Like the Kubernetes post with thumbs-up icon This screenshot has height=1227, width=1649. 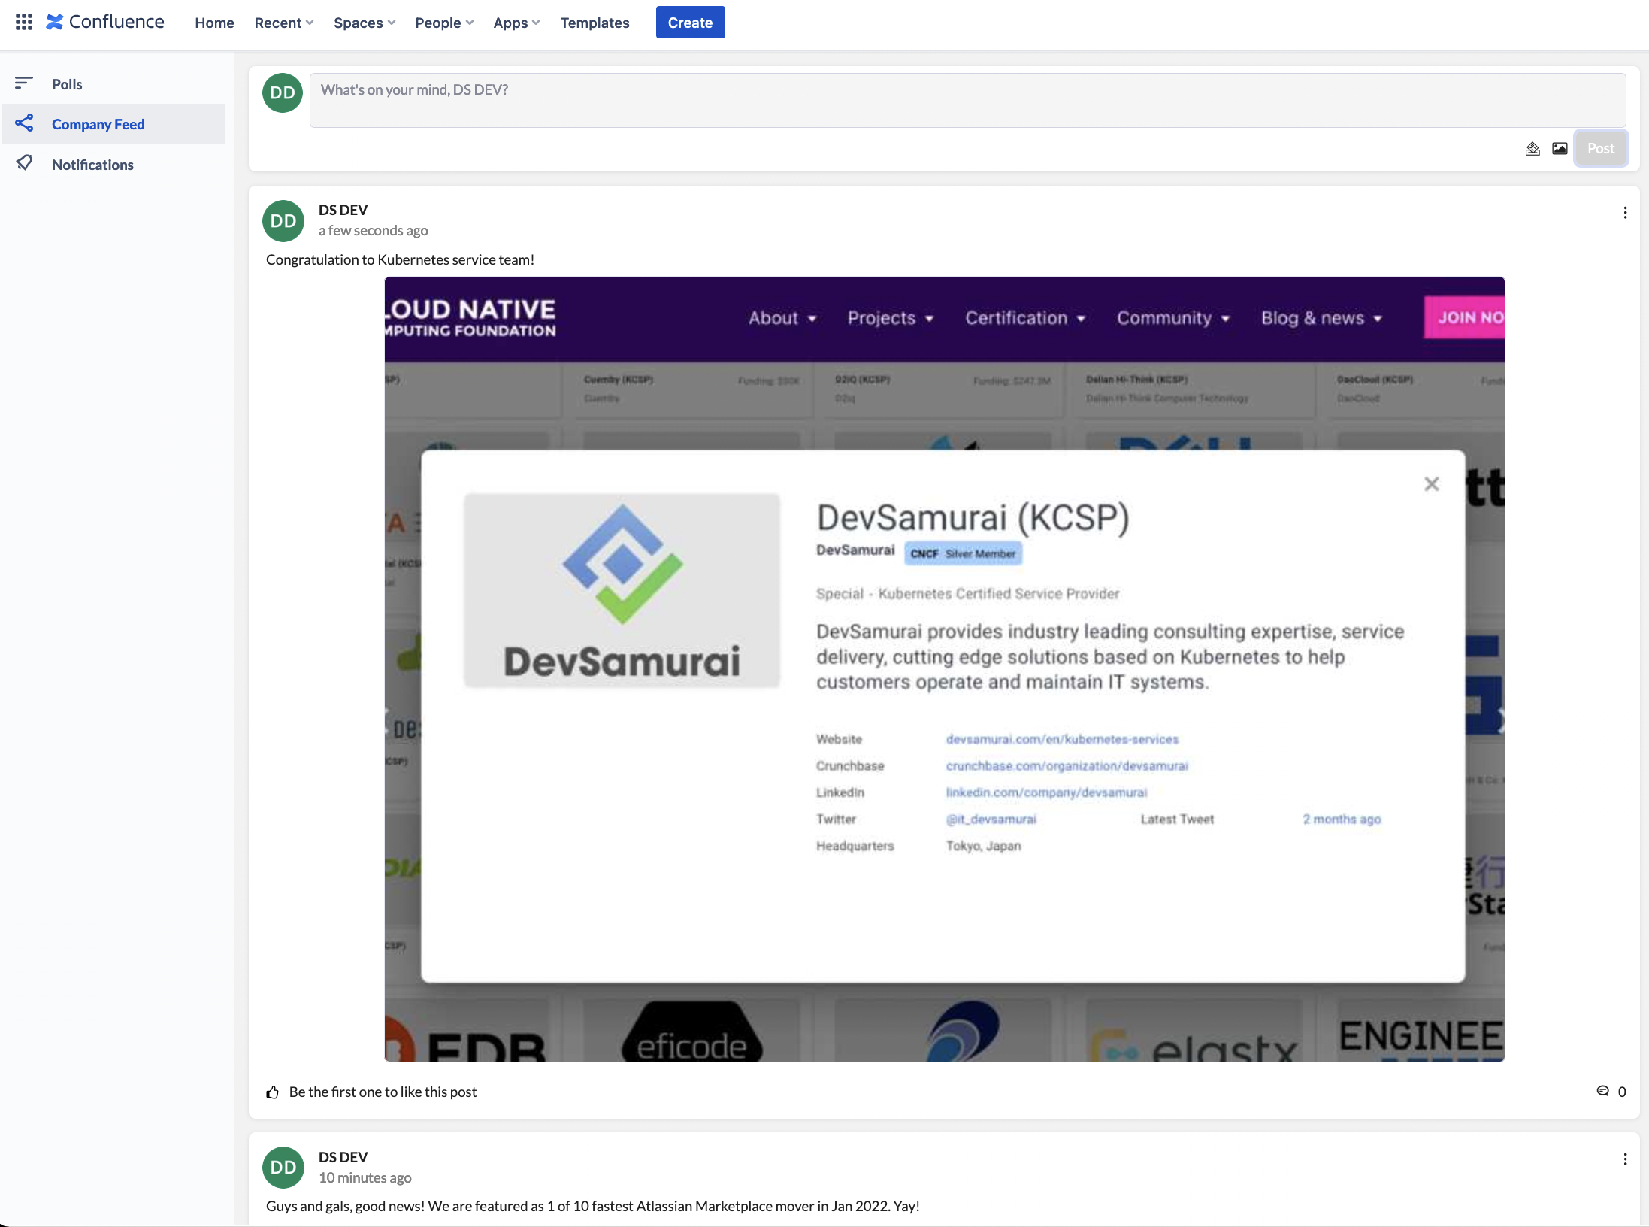coord(273,1092)
